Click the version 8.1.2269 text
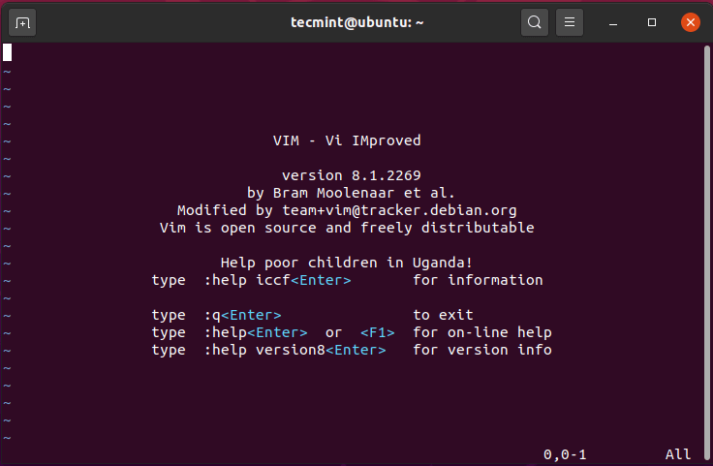Viewport: 713px width, 466px height. [351, 175]
